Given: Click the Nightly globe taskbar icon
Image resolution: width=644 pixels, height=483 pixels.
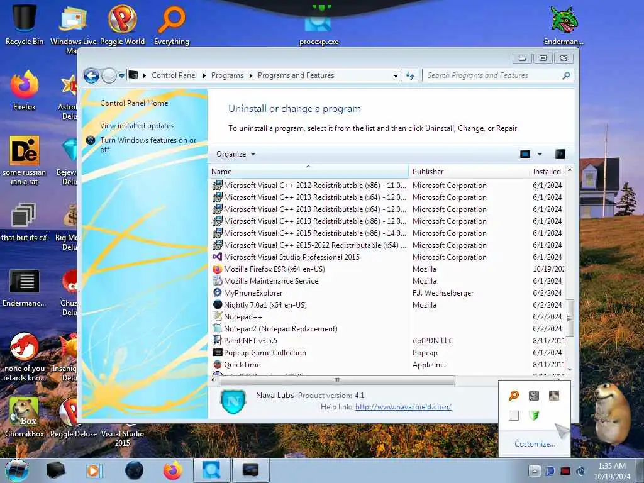Looking at the screenshot, I should (x=135, y=470).
